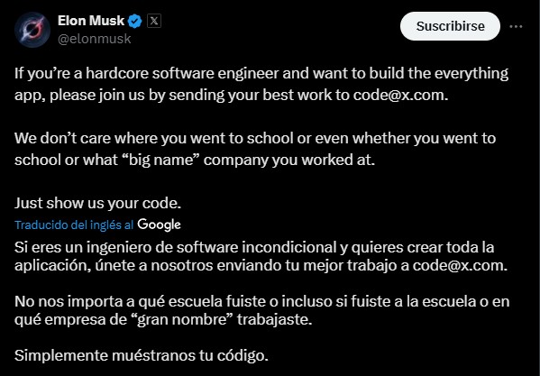Open the three-dot more options menu

pos(516,26)
